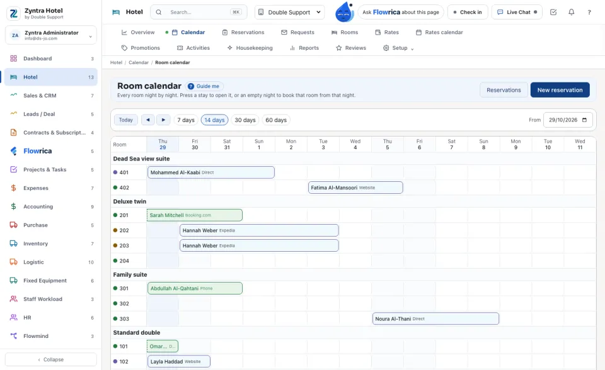Click the tasks checkmark icon in header

click(553, 13)
